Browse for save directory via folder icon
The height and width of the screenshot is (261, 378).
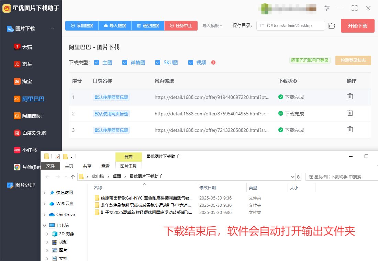click(x=332, y=26)
